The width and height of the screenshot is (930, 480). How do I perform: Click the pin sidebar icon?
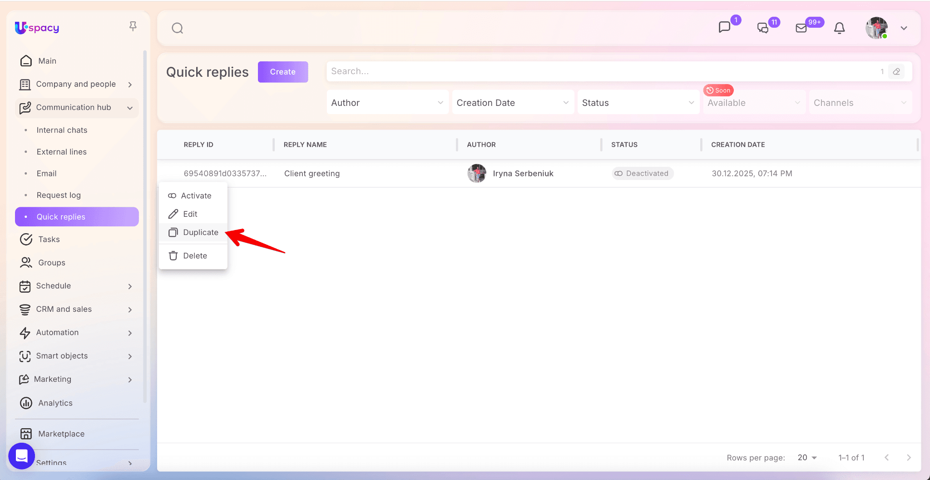[133, 26]
